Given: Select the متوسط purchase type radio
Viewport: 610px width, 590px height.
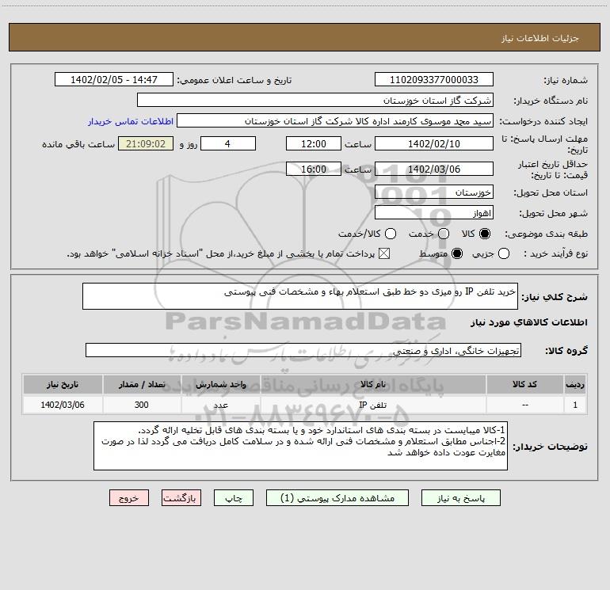Looking at the screenshot, I should (x=457, y=253).
